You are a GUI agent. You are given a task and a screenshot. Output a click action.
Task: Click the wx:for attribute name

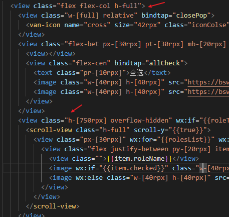[141, 140]
